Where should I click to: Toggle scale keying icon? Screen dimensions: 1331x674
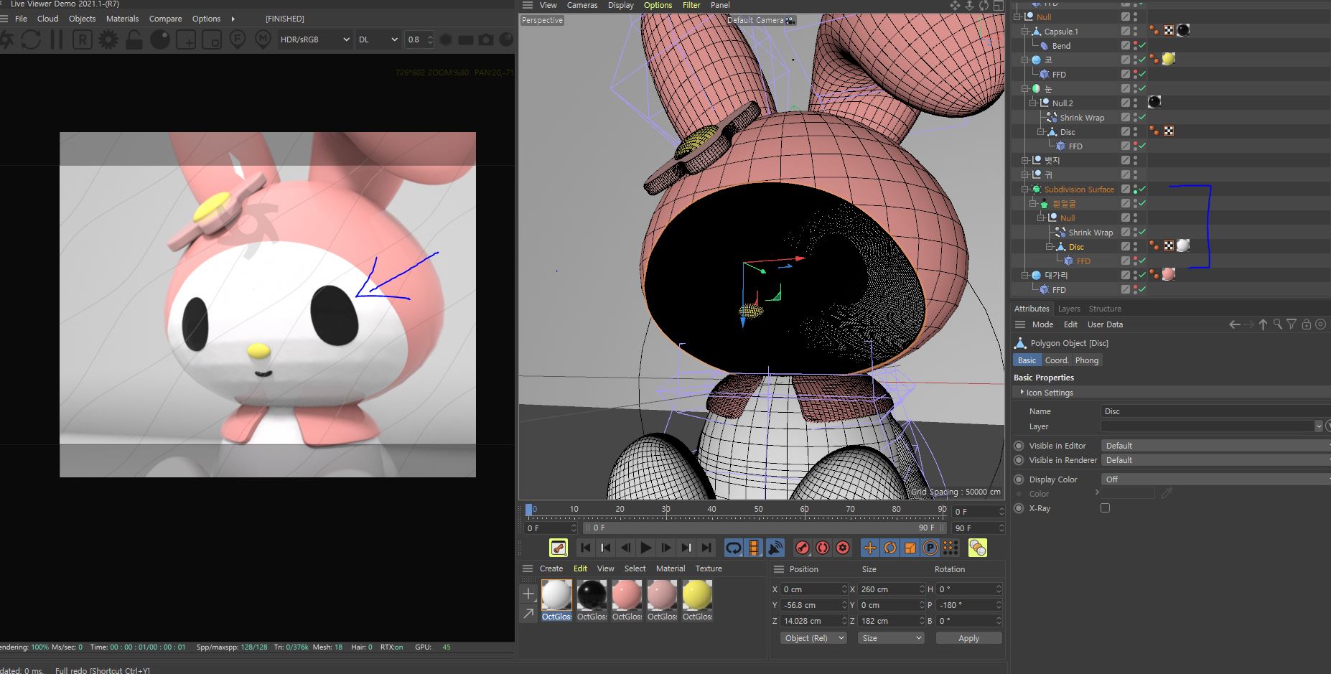tap(910, 548)
